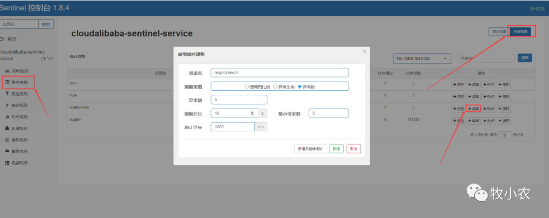Add 流控 rule for /fuse row
The height and width of the screenshot is (218, 549).
click(x=459, y=96)
